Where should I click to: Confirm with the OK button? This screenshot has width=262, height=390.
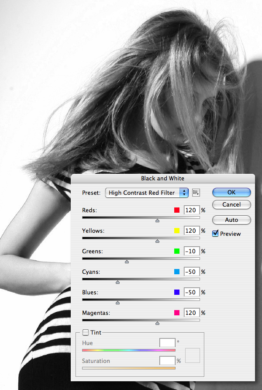tap(231, 192)
